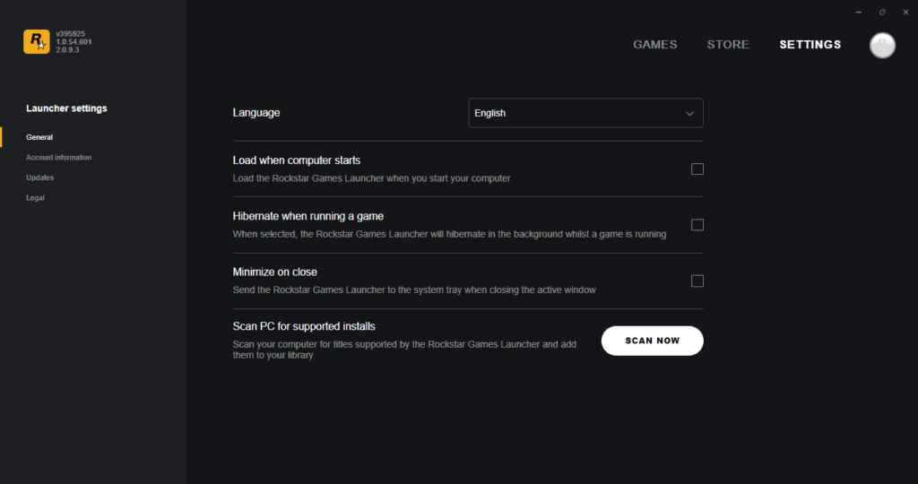Minimize the launcher window
Screen dimensions: 918x484
859,12
